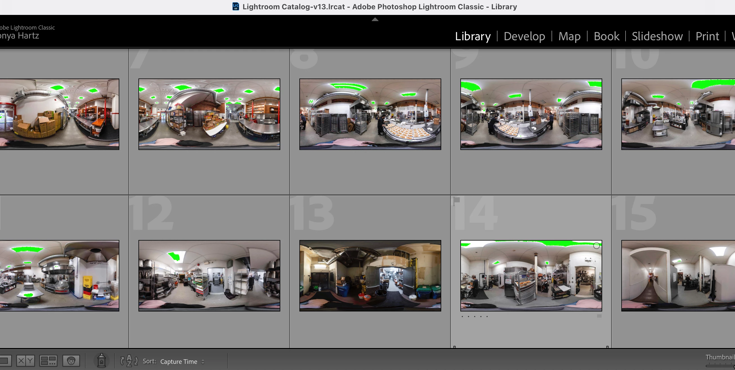Image resolution: width=735 pixels, height=370 pixels.
Task: Click Lightroom catalog icon in title bar
Action: 236,6
